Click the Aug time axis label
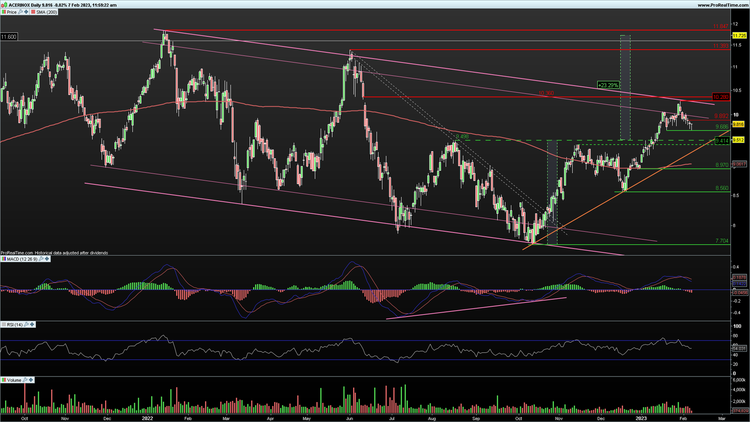 pyautogui.click(x=432, y=419)
